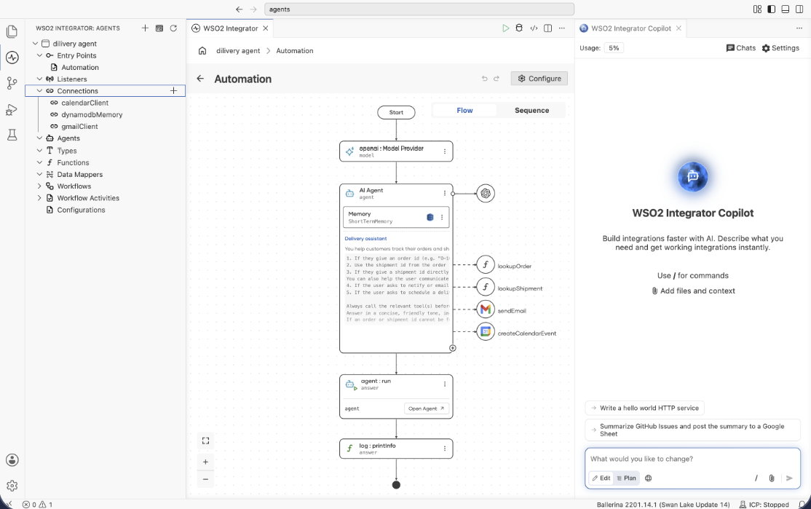
Task: Open options menu of log printInfo node
Action: coord(444,449)
